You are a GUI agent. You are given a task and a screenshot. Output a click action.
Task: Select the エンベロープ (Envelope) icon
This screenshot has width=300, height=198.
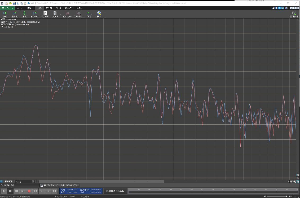click(67, 14)
